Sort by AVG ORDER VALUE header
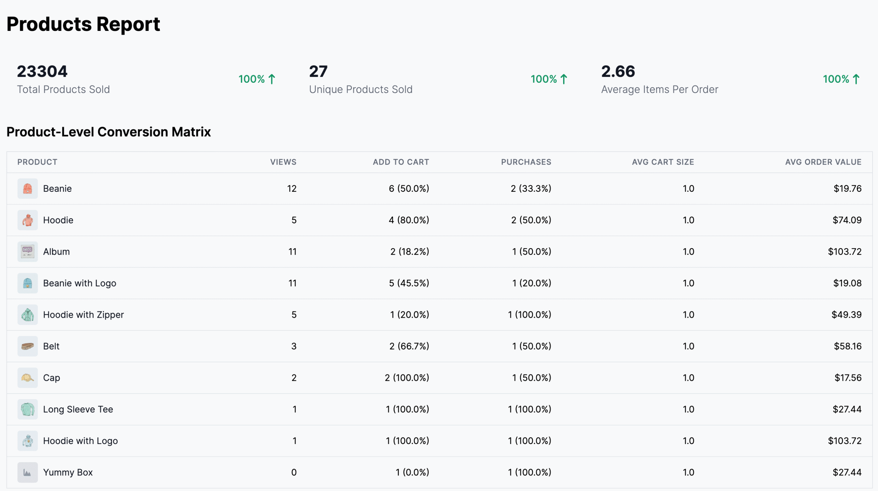 (x=823, y=162)
